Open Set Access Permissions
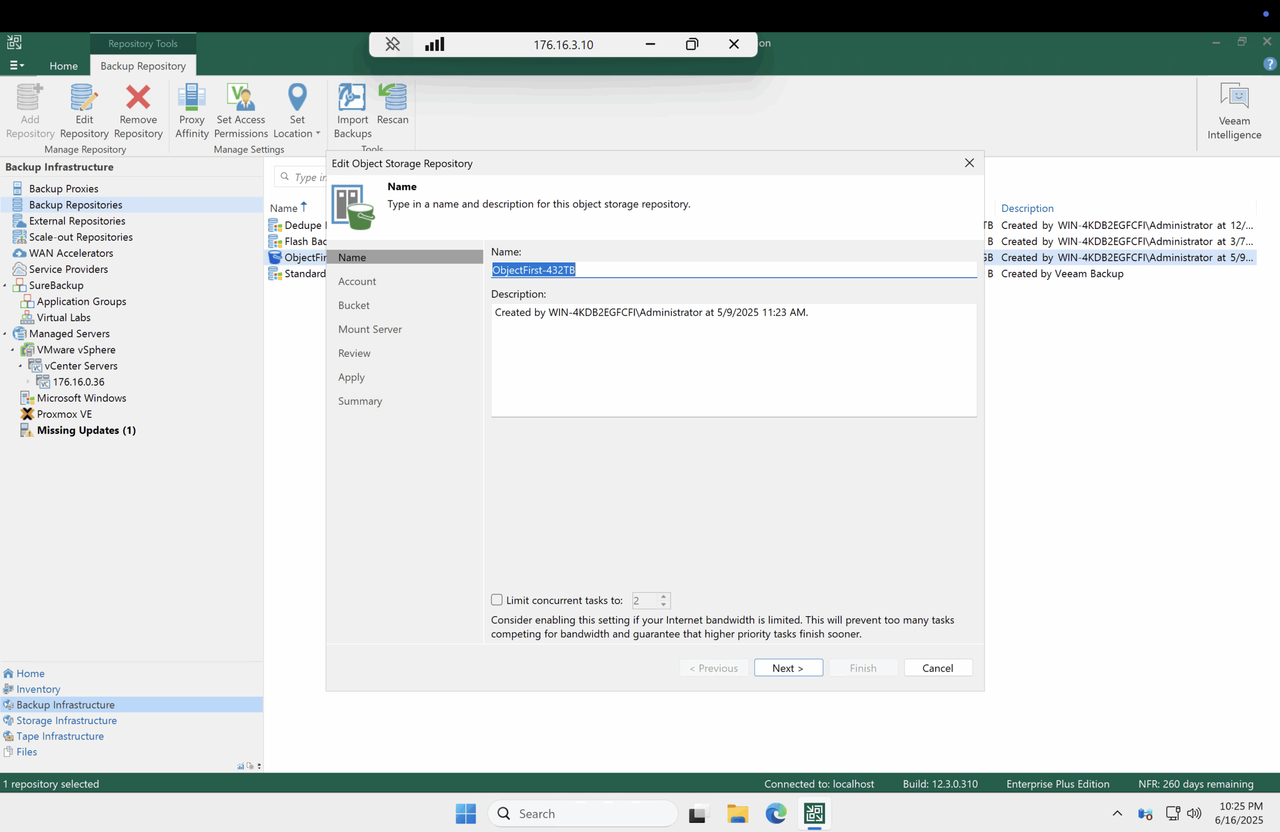 [x=240, y=111]
